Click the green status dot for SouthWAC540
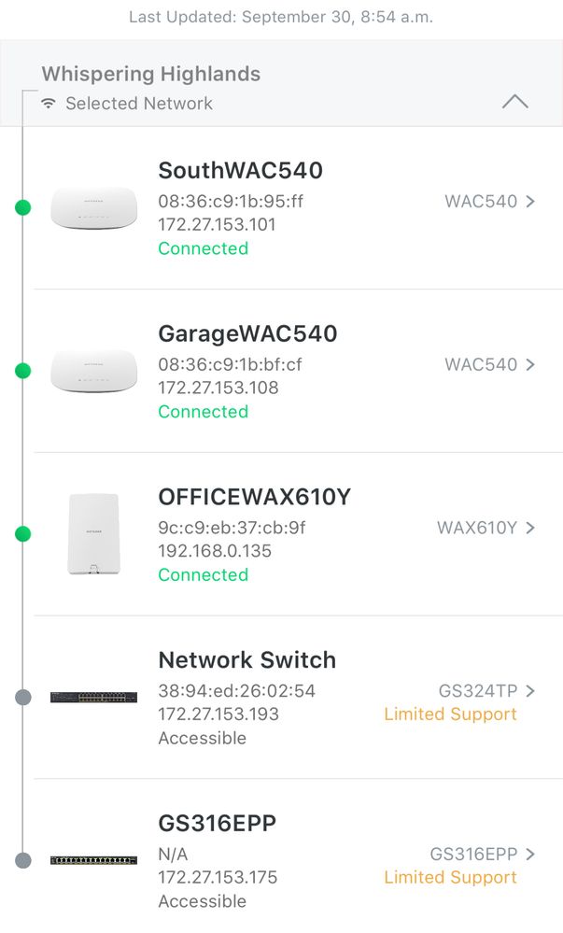Image resolution: width=563 pixels, height=933 pixels. 23,207
